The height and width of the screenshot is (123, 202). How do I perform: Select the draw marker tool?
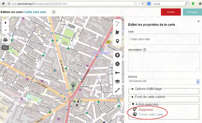pyautogui.click(x=117, y=41)
